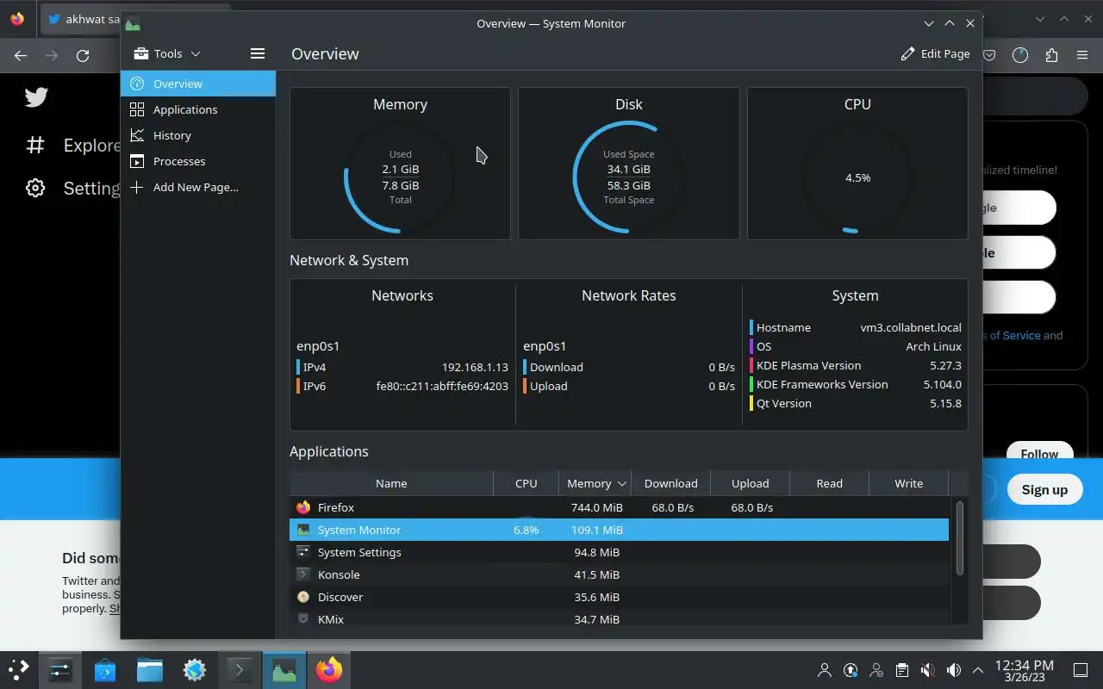1103x689 pixels.
Task: Click the Memory usage circular gauge
Action: click(x=401, y=177)
